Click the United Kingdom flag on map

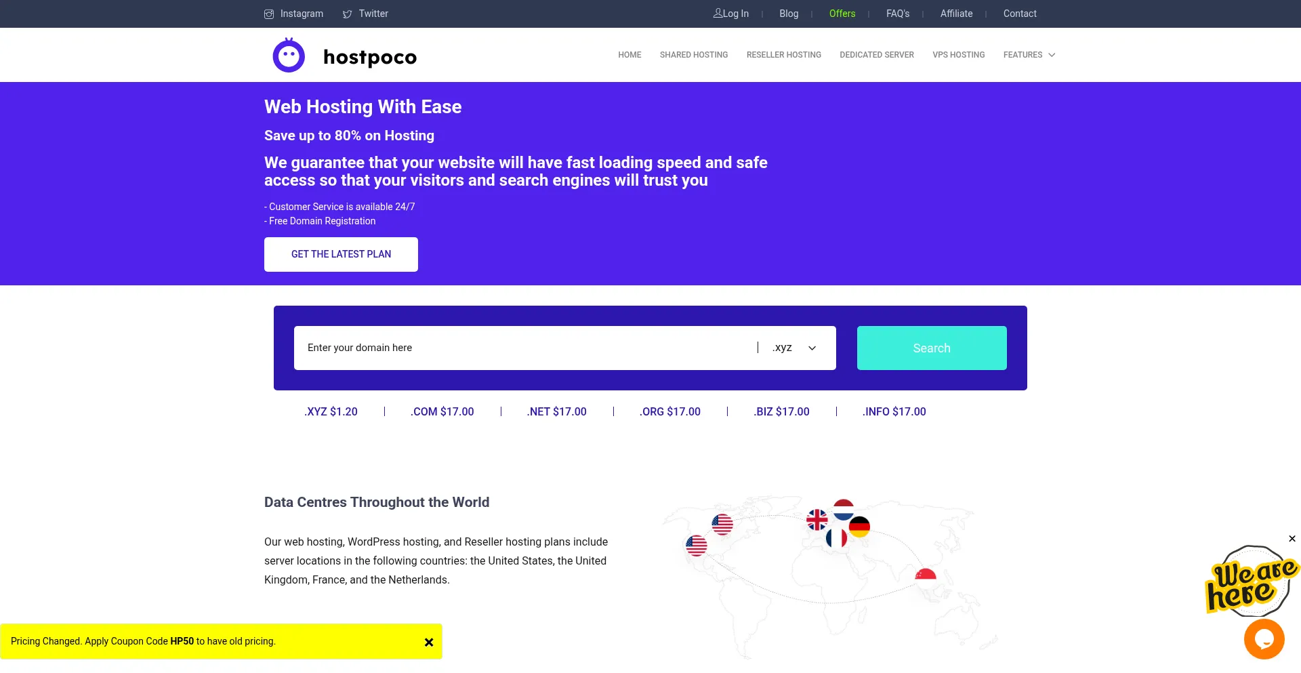[x=817, y=520]
